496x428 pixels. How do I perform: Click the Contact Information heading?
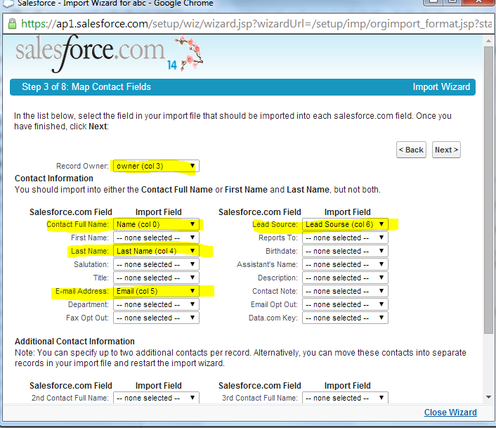54,178
